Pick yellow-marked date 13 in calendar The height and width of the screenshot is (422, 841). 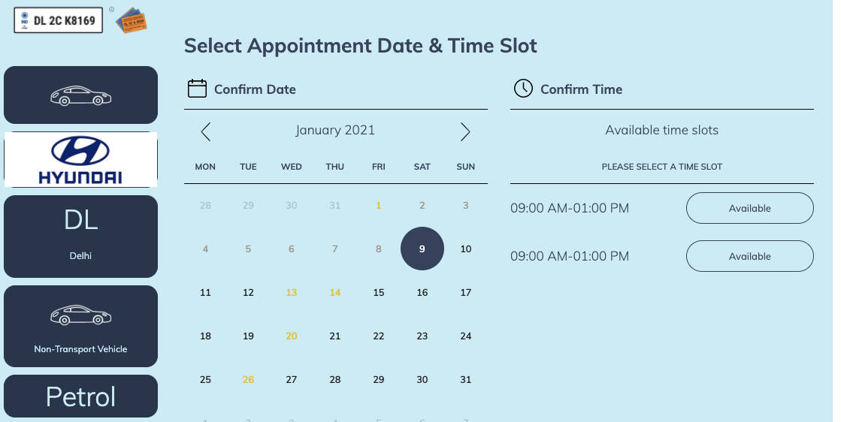[292, 292]
